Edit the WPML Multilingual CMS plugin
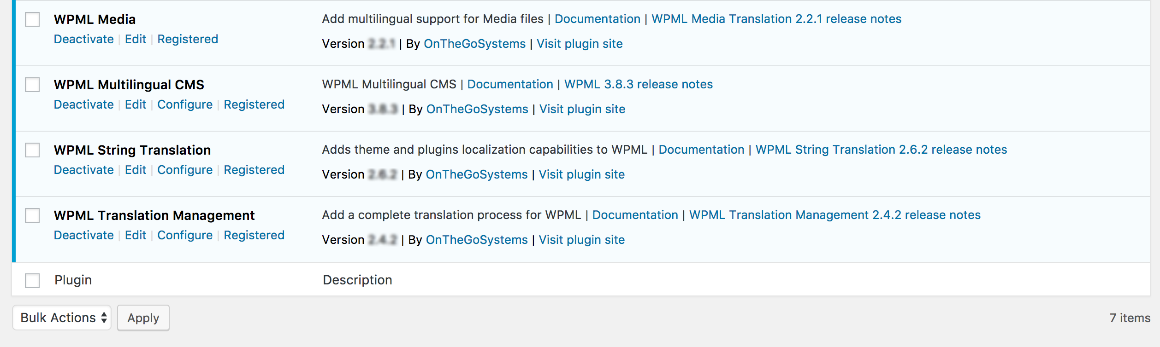 point(136,104)
